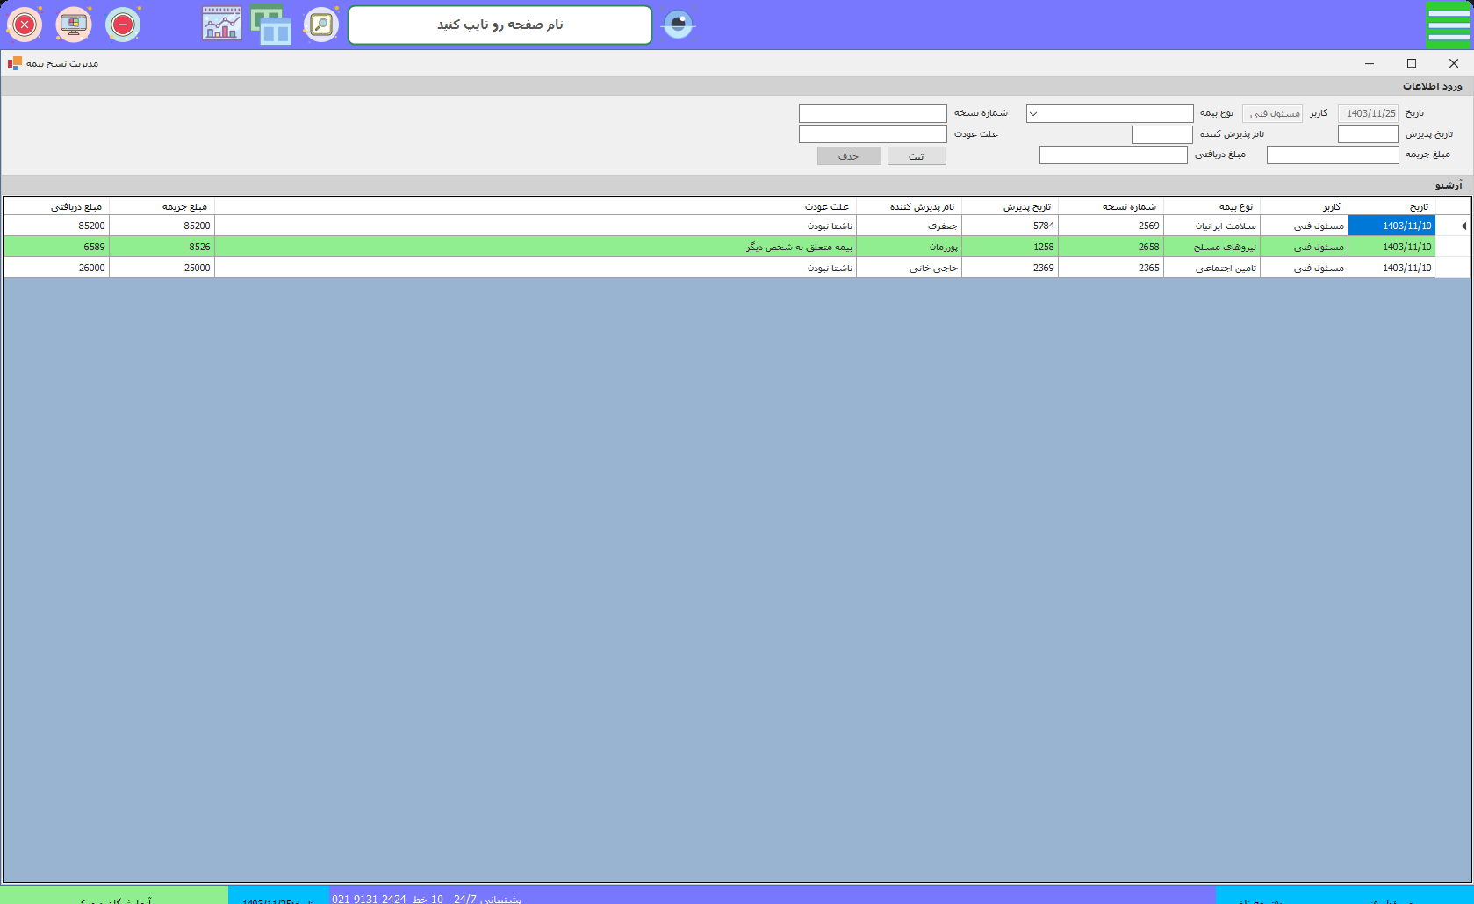1474x904 pixels.
Task: Open the chart reports icon
Action: pyautogui.click(x=222, y=25)
